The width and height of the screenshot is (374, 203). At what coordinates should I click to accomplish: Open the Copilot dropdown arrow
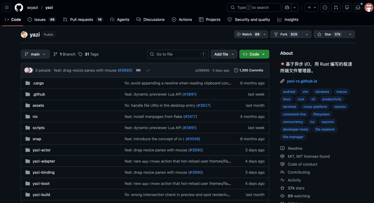(x=295, y=7)
